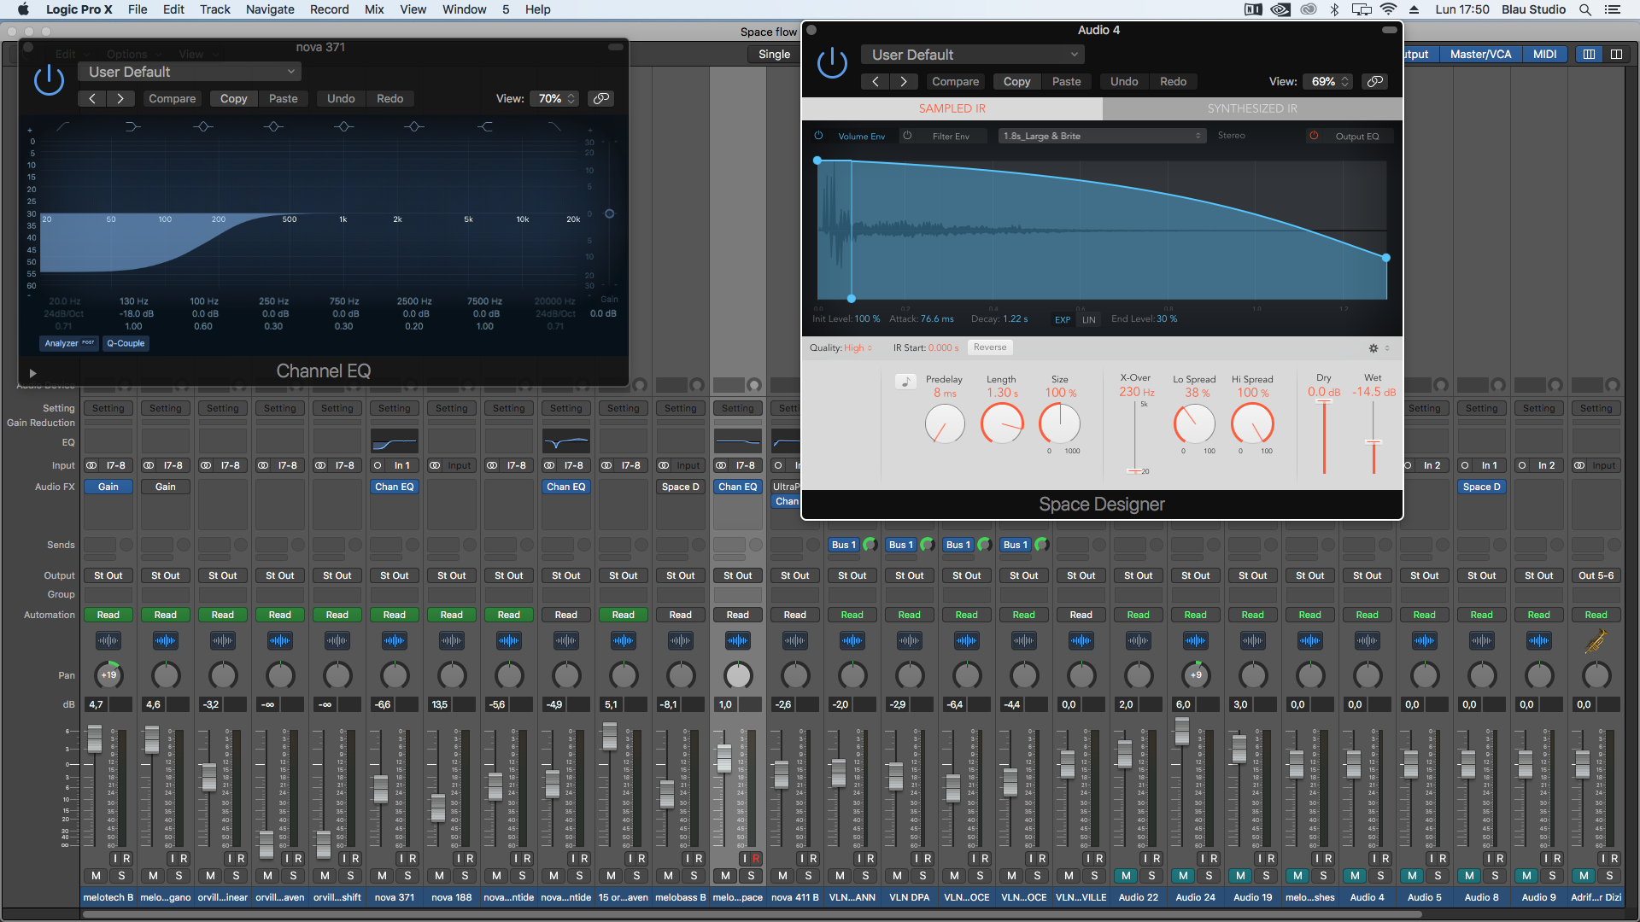
Task: Open the St Out output menu on melotech B
Action: tap(108, 575)
